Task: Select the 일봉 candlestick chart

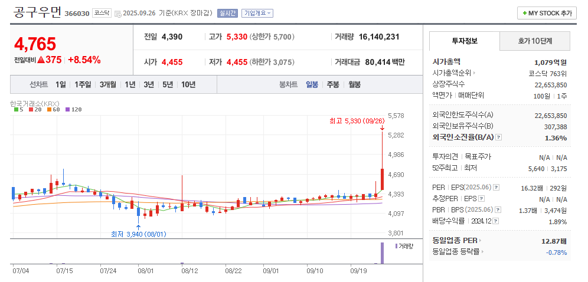Action: click(x=312, y=84)
